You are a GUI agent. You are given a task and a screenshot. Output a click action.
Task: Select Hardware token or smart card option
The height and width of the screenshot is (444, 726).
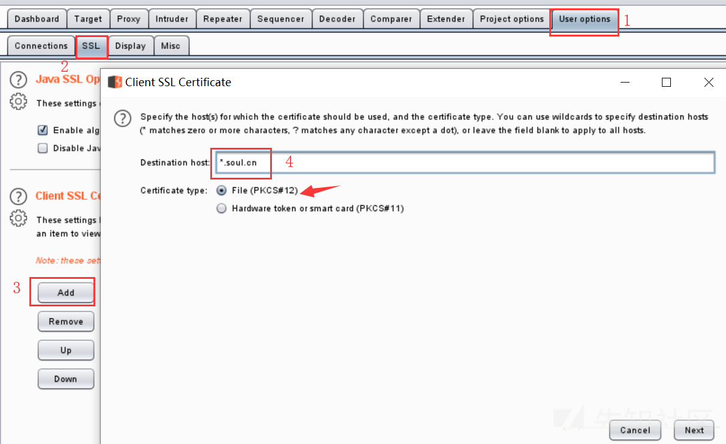(222, 209)
